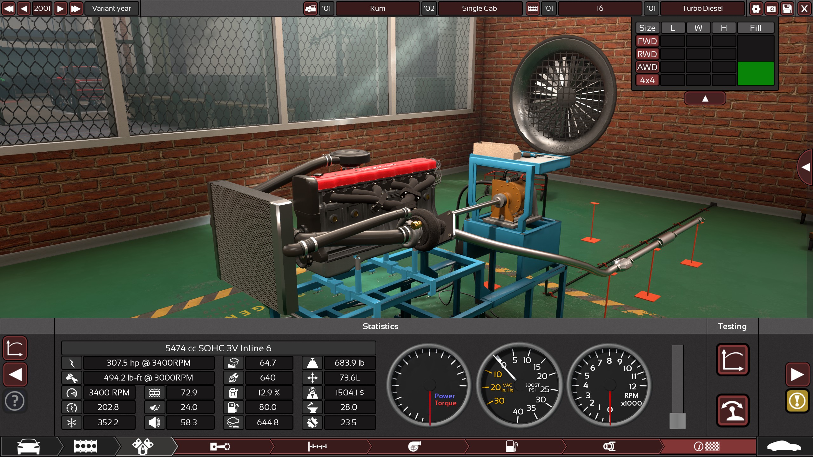Click the large next arrow button
The image size is (813, 457).
[x=797, y=374]
